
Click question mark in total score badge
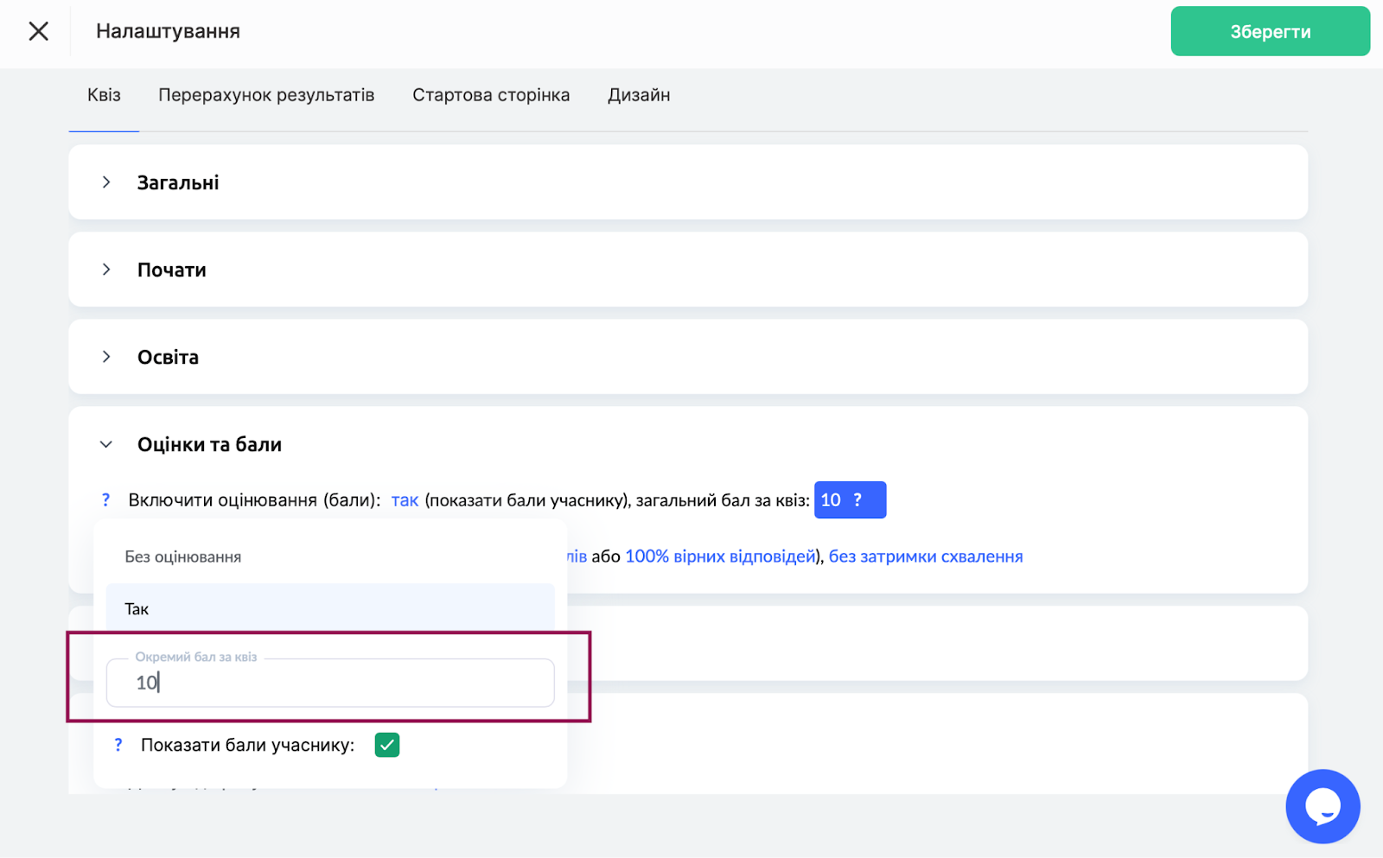[x=857, y=499]
